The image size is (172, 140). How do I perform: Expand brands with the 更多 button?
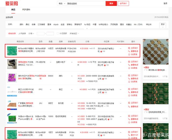point(163,25)
